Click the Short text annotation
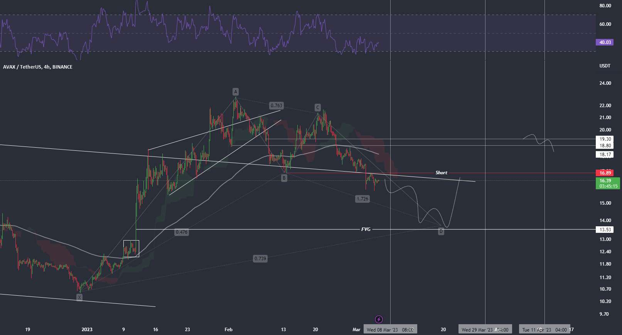The height and width of the screenshot is (335, 622). (442, 173)
